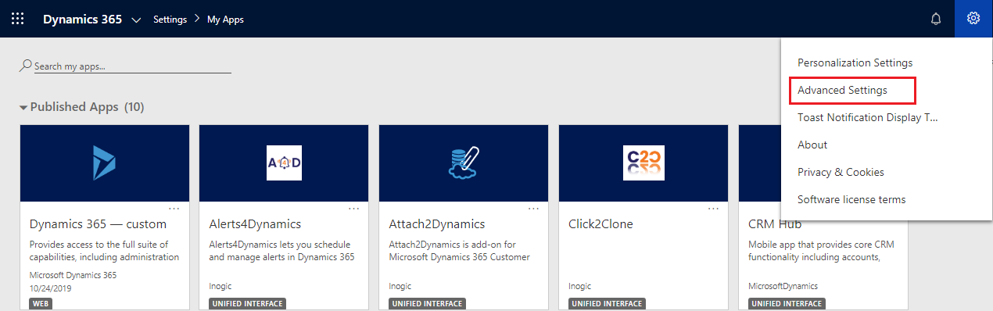Click Inogic publisher under Attach2Dynamics
993x311 pixels.
[x=400, y=286]
